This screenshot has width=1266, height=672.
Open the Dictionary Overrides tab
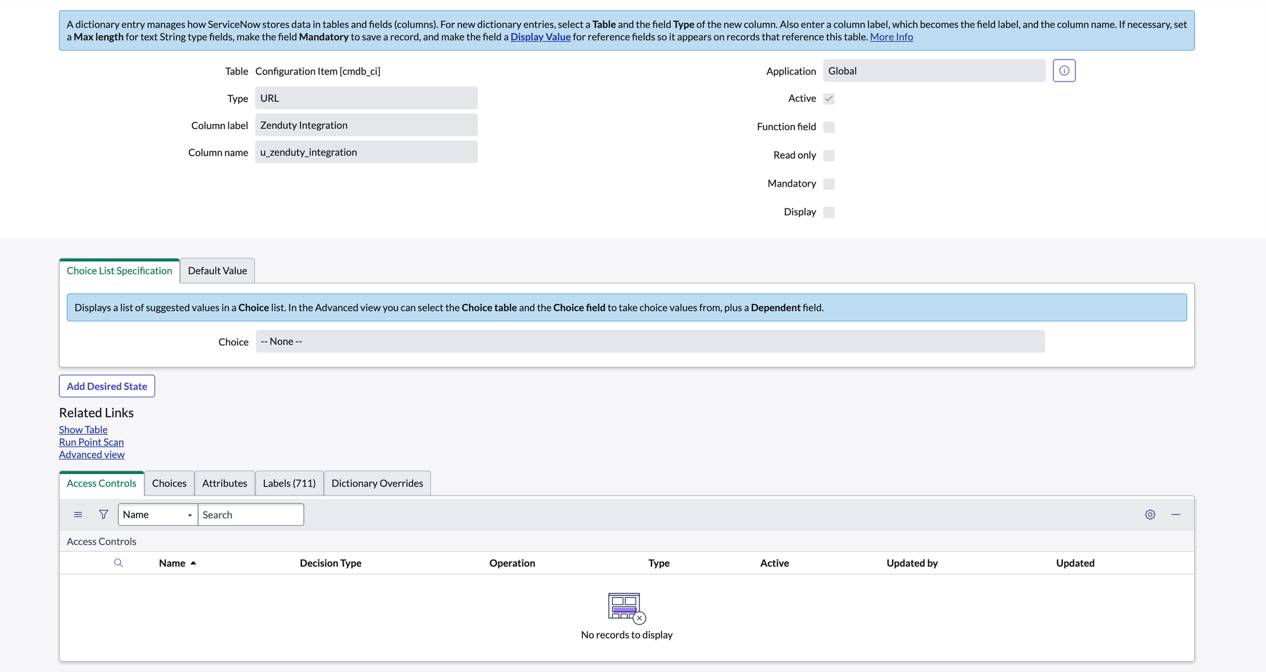tap(377, 483)
